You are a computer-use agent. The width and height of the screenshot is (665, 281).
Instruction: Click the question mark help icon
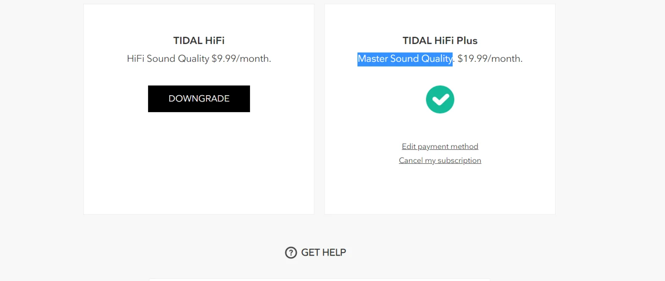(291, 253)
